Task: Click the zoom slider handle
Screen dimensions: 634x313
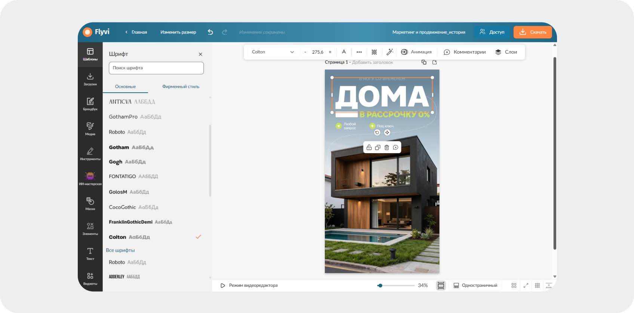Action: click(x=380, y=285)
